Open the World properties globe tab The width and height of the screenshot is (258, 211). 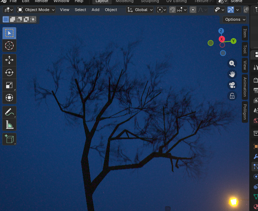(255, 121)
